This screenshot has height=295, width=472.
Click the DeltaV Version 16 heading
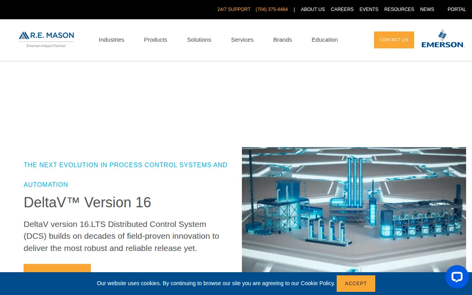click(x=87, y=202)
